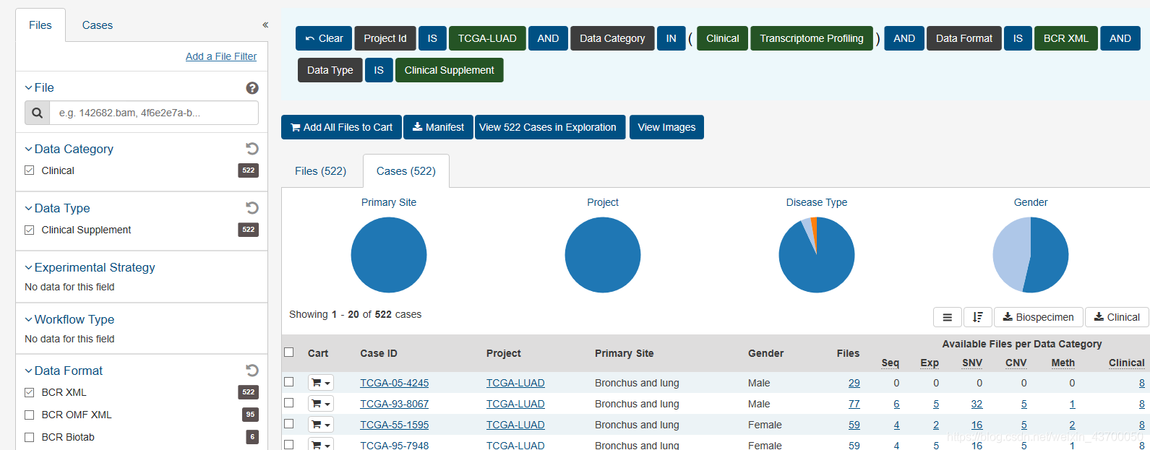Click Add All Files to Cart
The width and height of the screenshot is (1150, 450).
(x=341, y=127)
